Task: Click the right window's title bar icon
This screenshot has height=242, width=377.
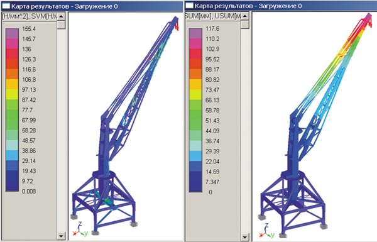Action: point(190,6)
